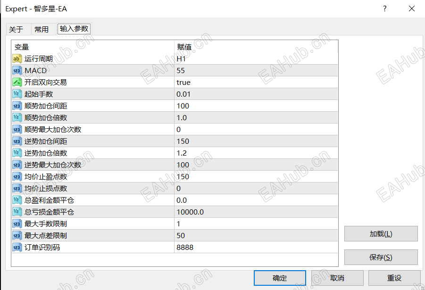The width and height of the screenshot is (425, 290).
Task: Click the integer icon beside 均价止损点数
Action: (17, 188)
